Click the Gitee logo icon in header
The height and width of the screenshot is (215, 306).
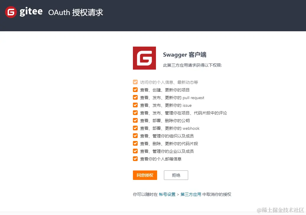[x=11, y=12]
